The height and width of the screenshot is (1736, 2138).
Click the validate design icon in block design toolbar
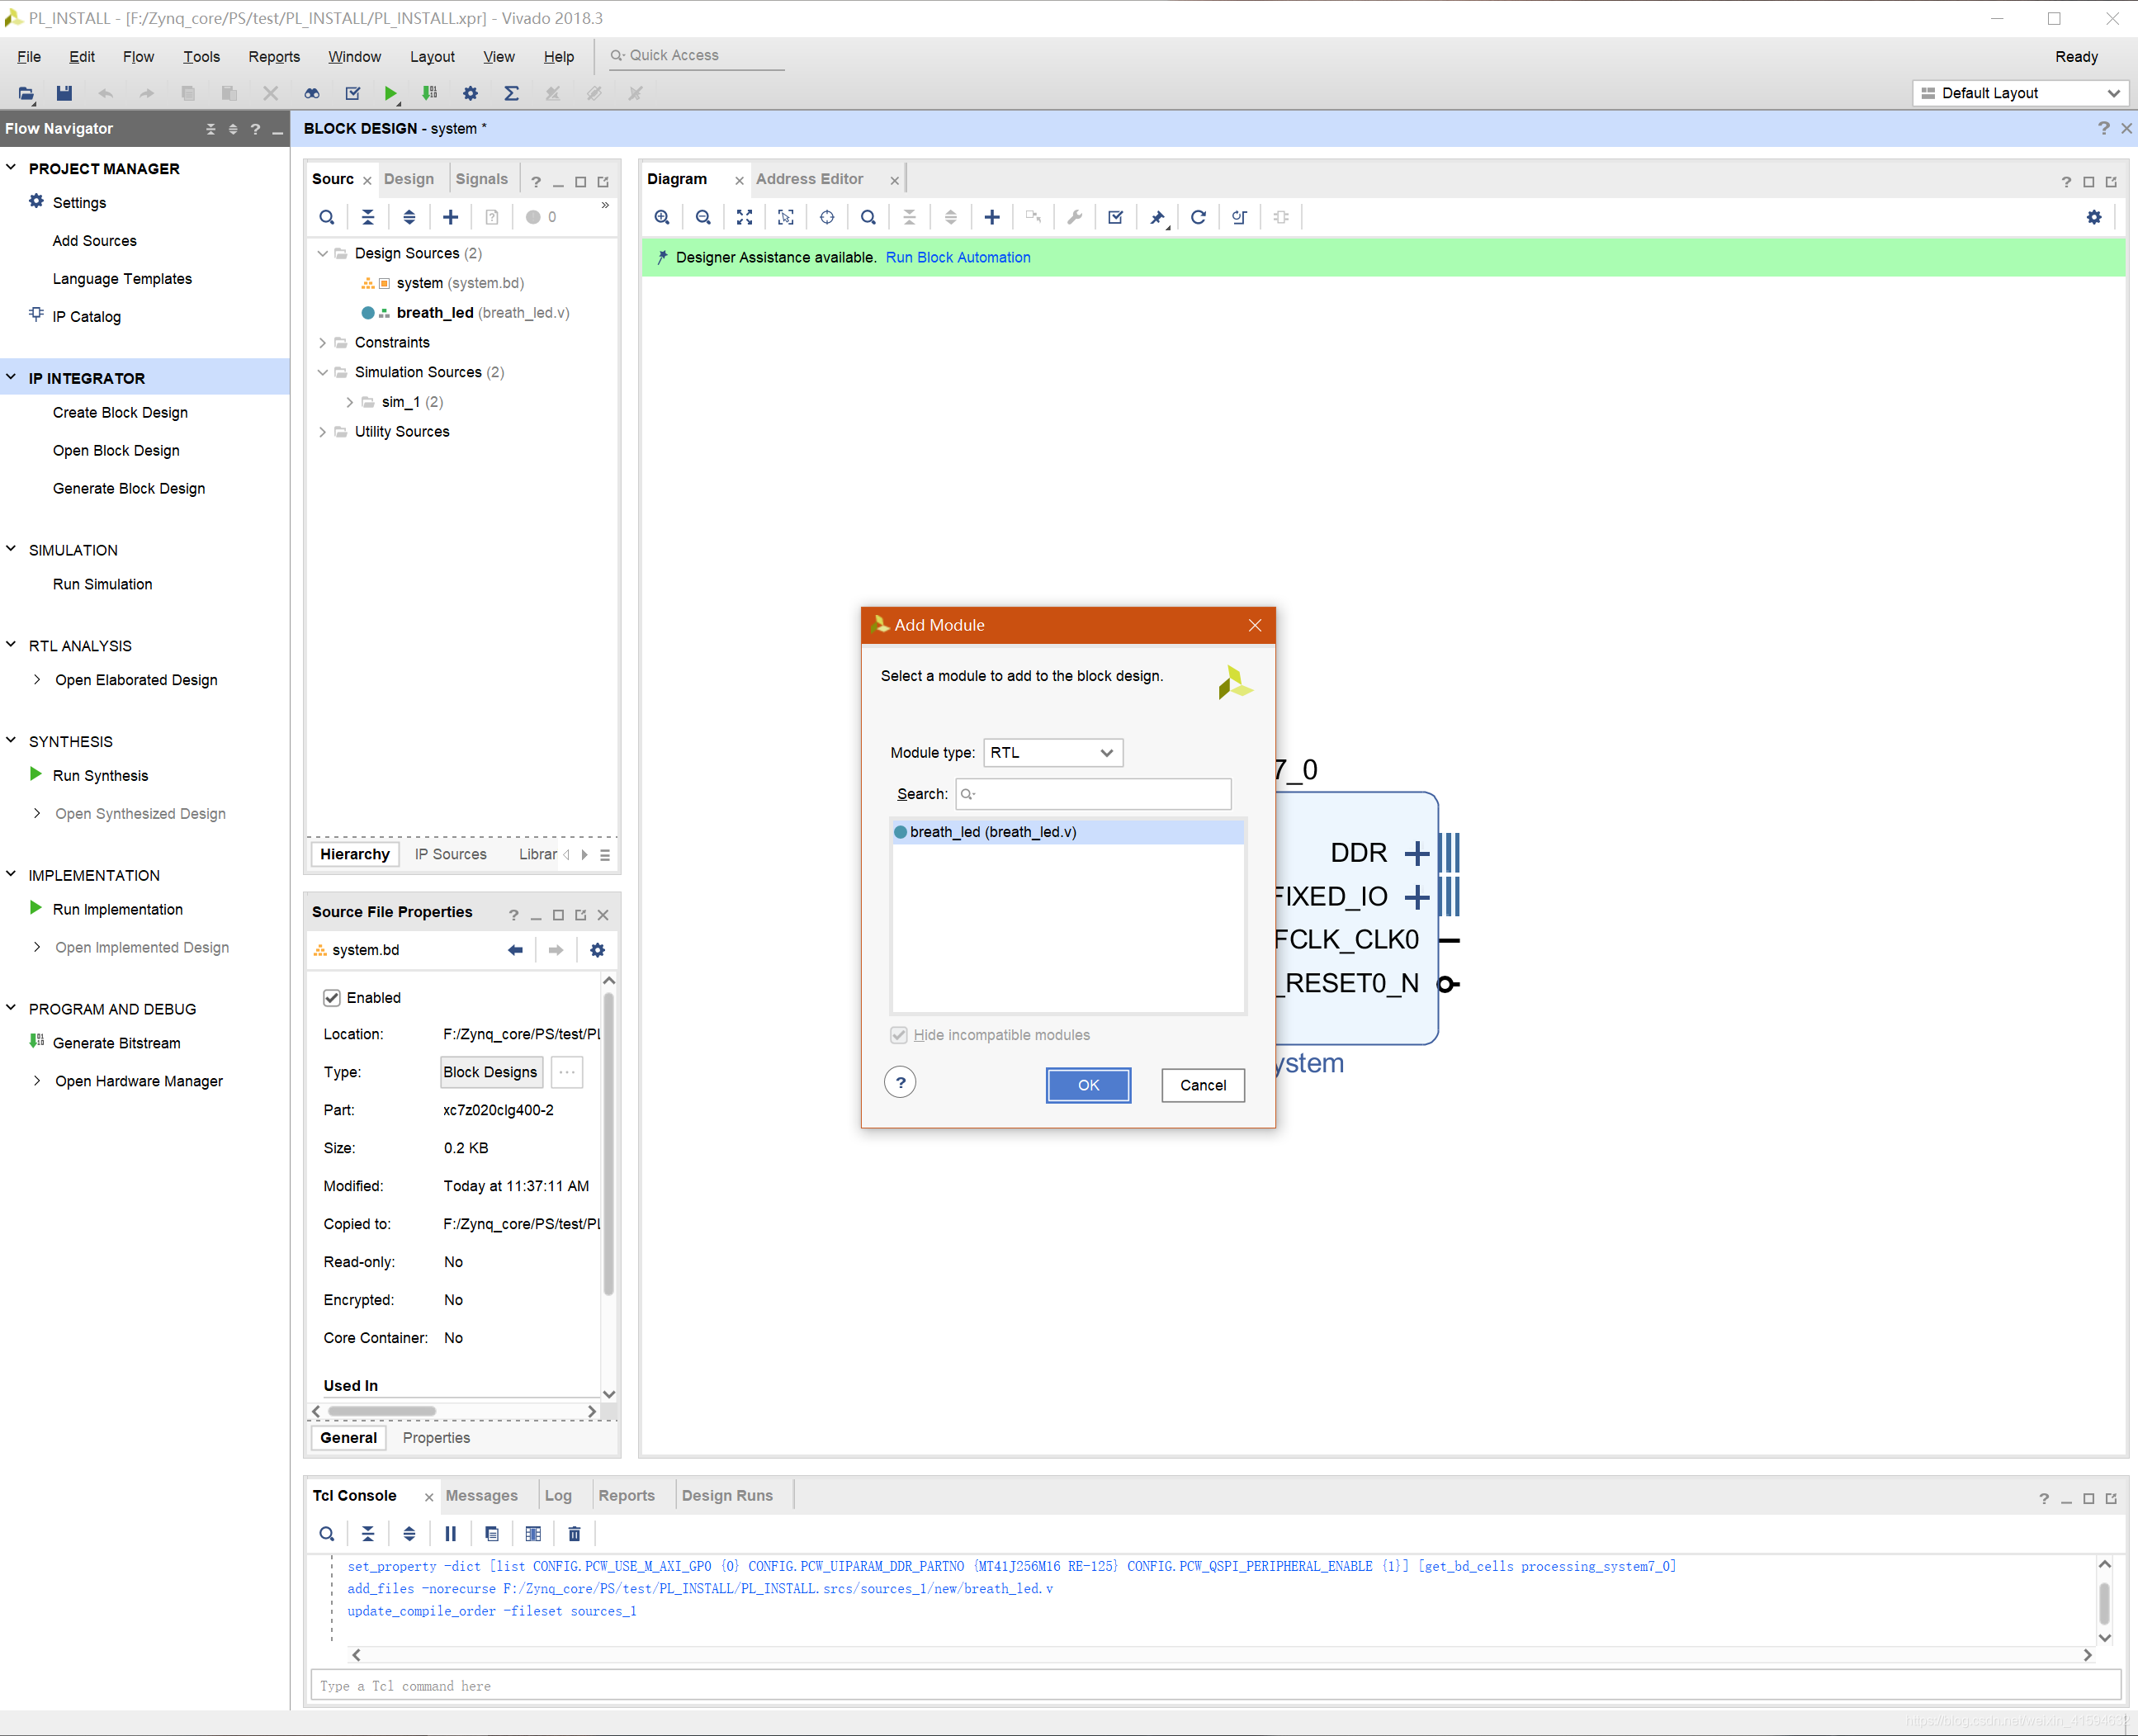point(1116,216)
